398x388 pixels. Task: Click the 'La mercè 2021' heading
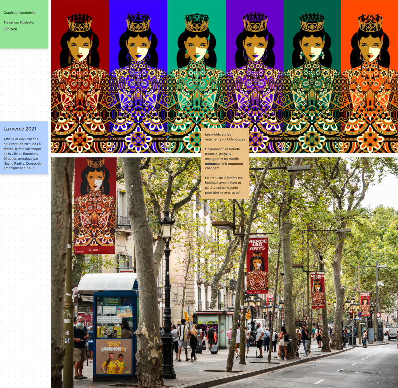coord(20,129)
